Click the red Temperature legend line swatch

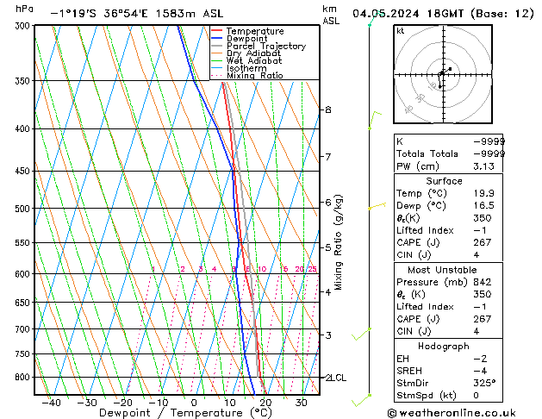[217, 31]
